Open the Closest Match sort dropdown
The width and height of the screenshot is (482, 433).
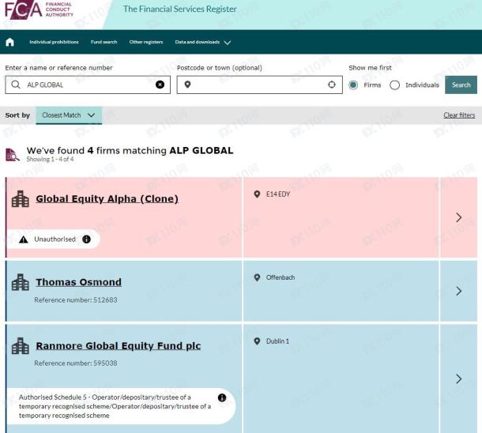tap(69, 115)
